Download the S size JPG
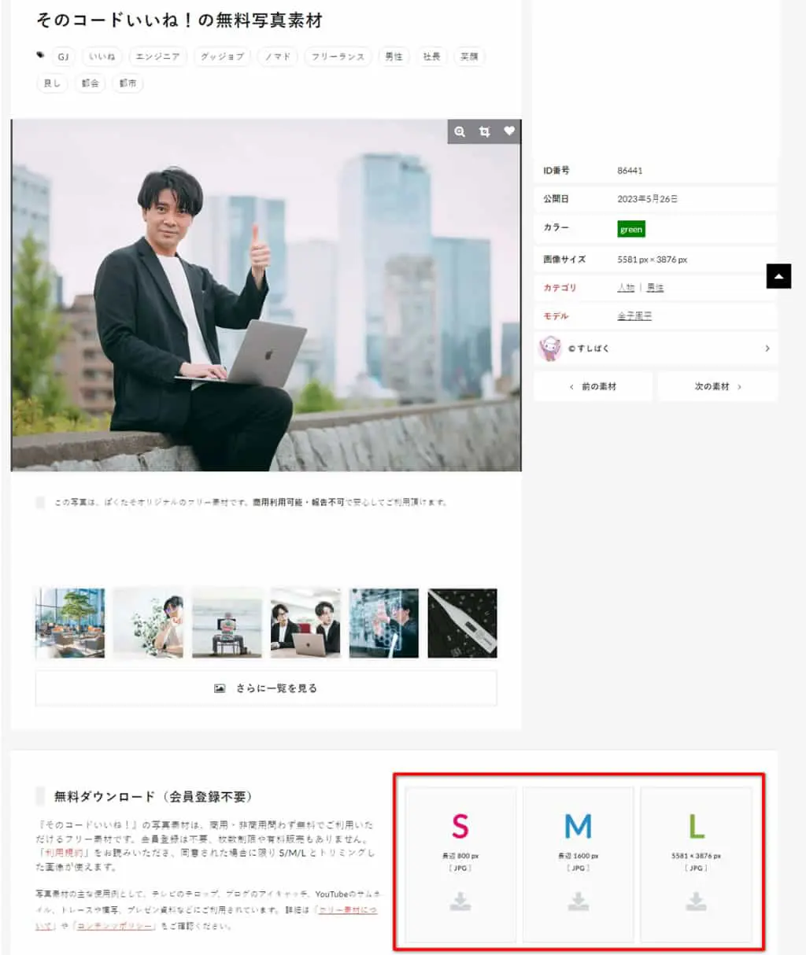Image resolution: width=806 pixels, height=955 pixels. pyautogui.click(x=460, y=865)
